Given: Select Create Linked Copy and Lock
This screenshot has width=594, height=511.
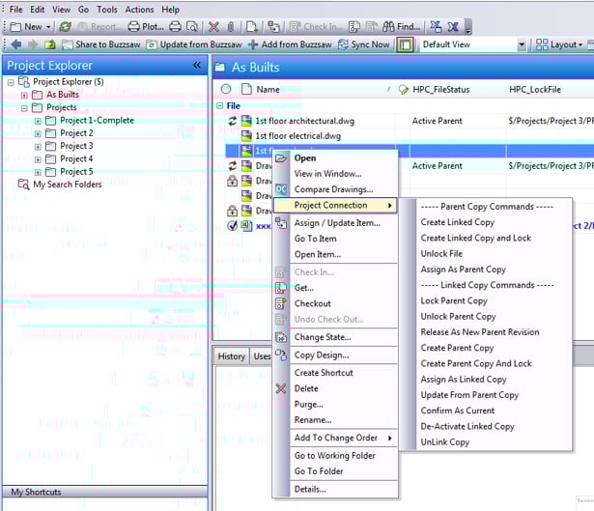Looking at the screenshot, I should click(475, 238).
